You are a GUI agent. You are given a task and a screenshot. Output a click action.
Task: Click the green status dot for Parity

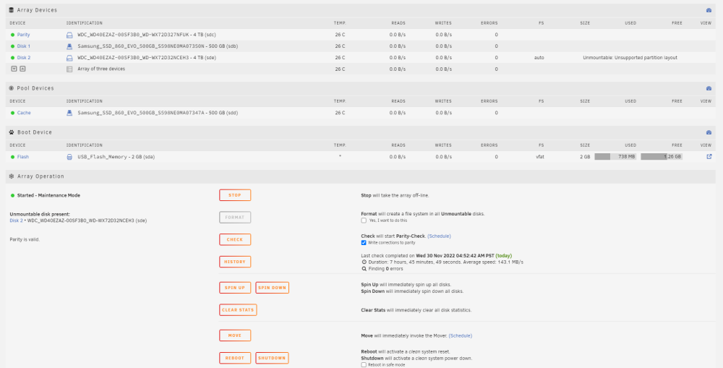(13, 35)
